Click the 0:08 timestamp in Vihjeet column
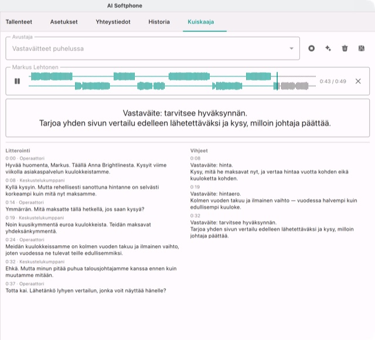Image resolution: width=375 pixels, height=340 pixels. tap(195, 159)
